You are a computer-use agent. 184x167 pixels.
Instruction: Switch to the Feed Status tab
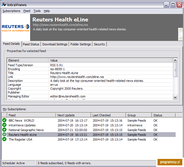31,44
